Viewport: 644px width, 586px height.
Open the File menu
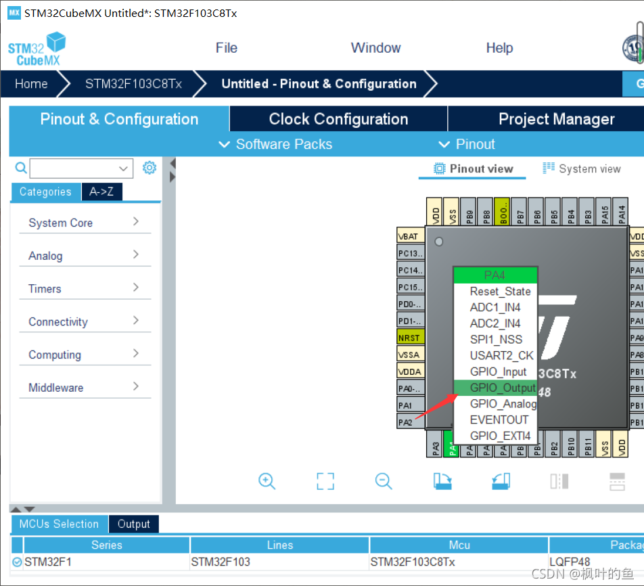click(x=227, y=47)
